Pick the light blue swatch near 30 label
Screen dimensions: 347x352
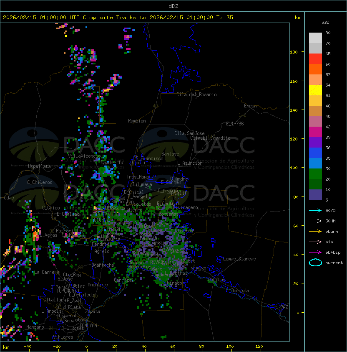[x=315, y=163]
